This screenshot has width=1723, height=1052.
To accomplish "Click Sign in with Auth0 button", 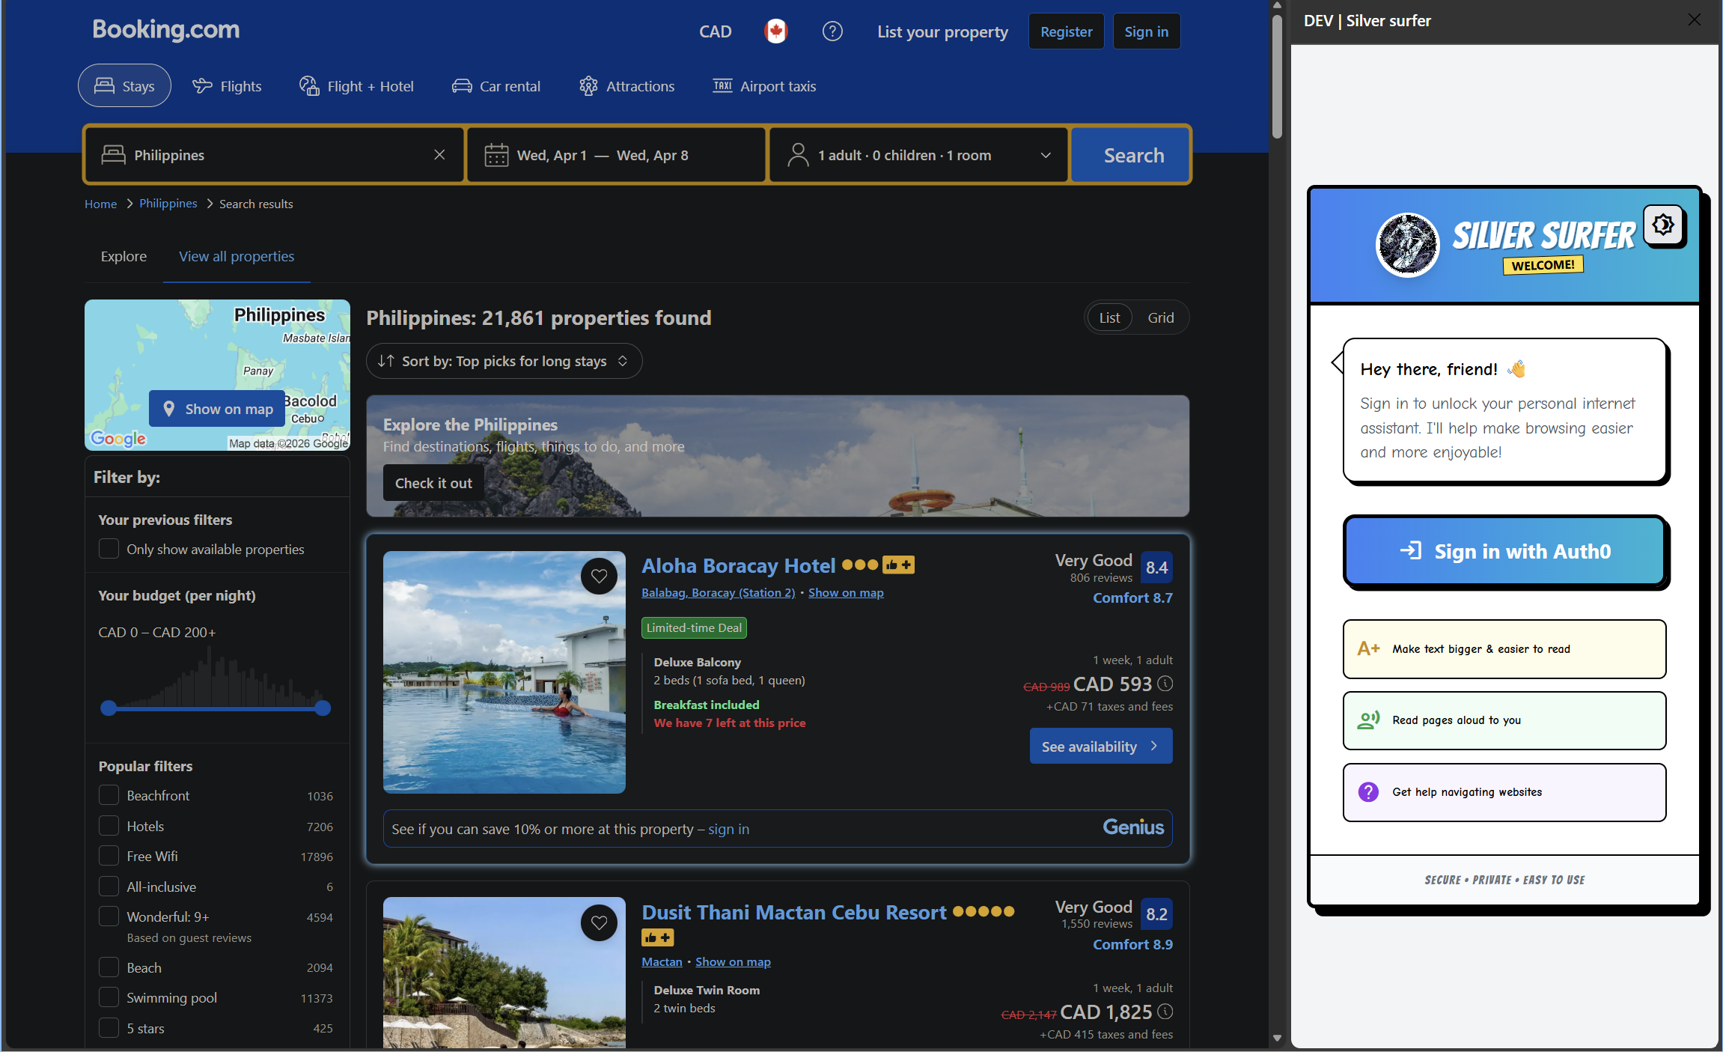I will (1504, 551).
